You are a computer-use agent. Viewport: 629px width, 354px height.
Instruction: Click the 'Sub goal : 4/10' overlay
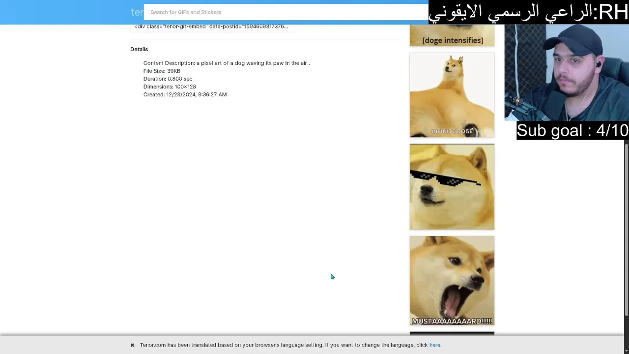tap(572, 130)
